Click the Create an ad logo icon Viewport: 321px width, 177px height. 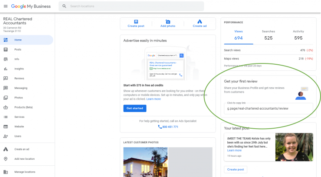[6, 149]
